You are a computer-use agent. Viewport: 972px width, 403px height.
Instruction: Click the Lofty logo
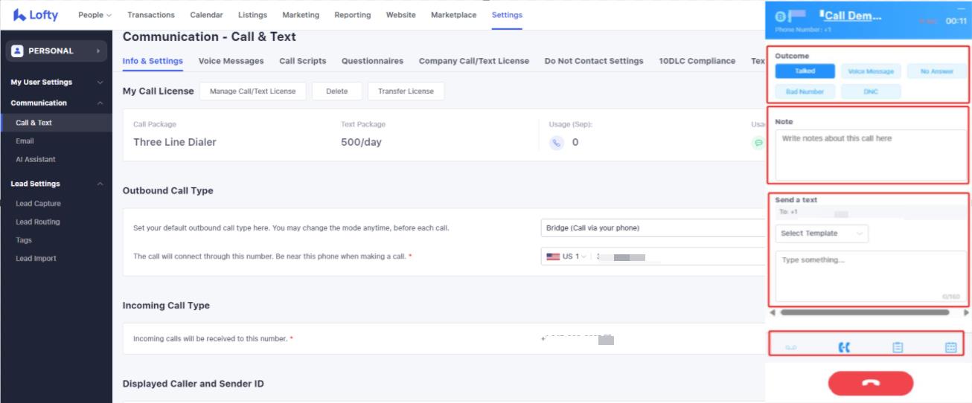tap(36, 15)
